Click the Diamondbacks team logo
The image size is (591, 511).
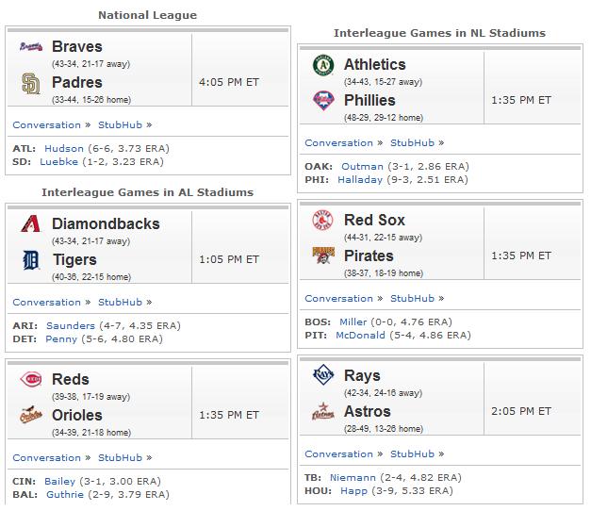tap(31, 223)
